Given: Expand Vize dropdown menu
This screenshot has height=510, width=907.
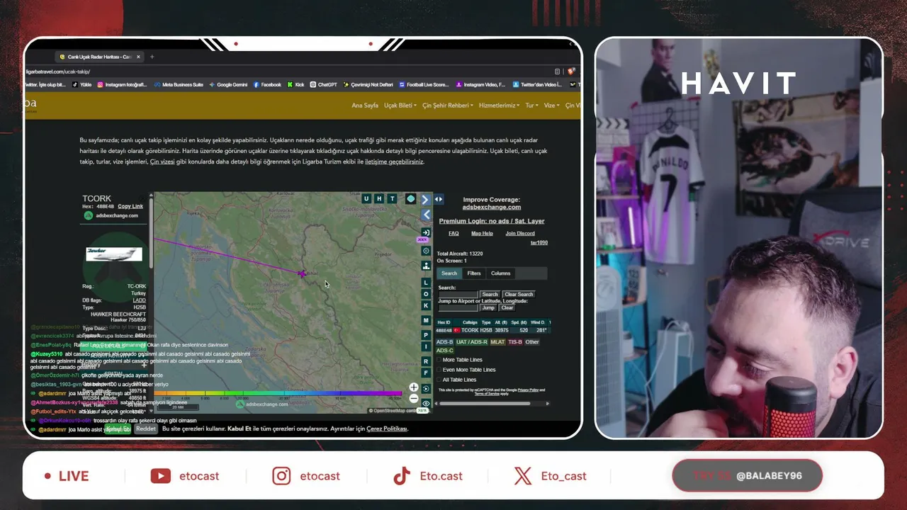Looking at the screenshot, I should coord(551,106).
